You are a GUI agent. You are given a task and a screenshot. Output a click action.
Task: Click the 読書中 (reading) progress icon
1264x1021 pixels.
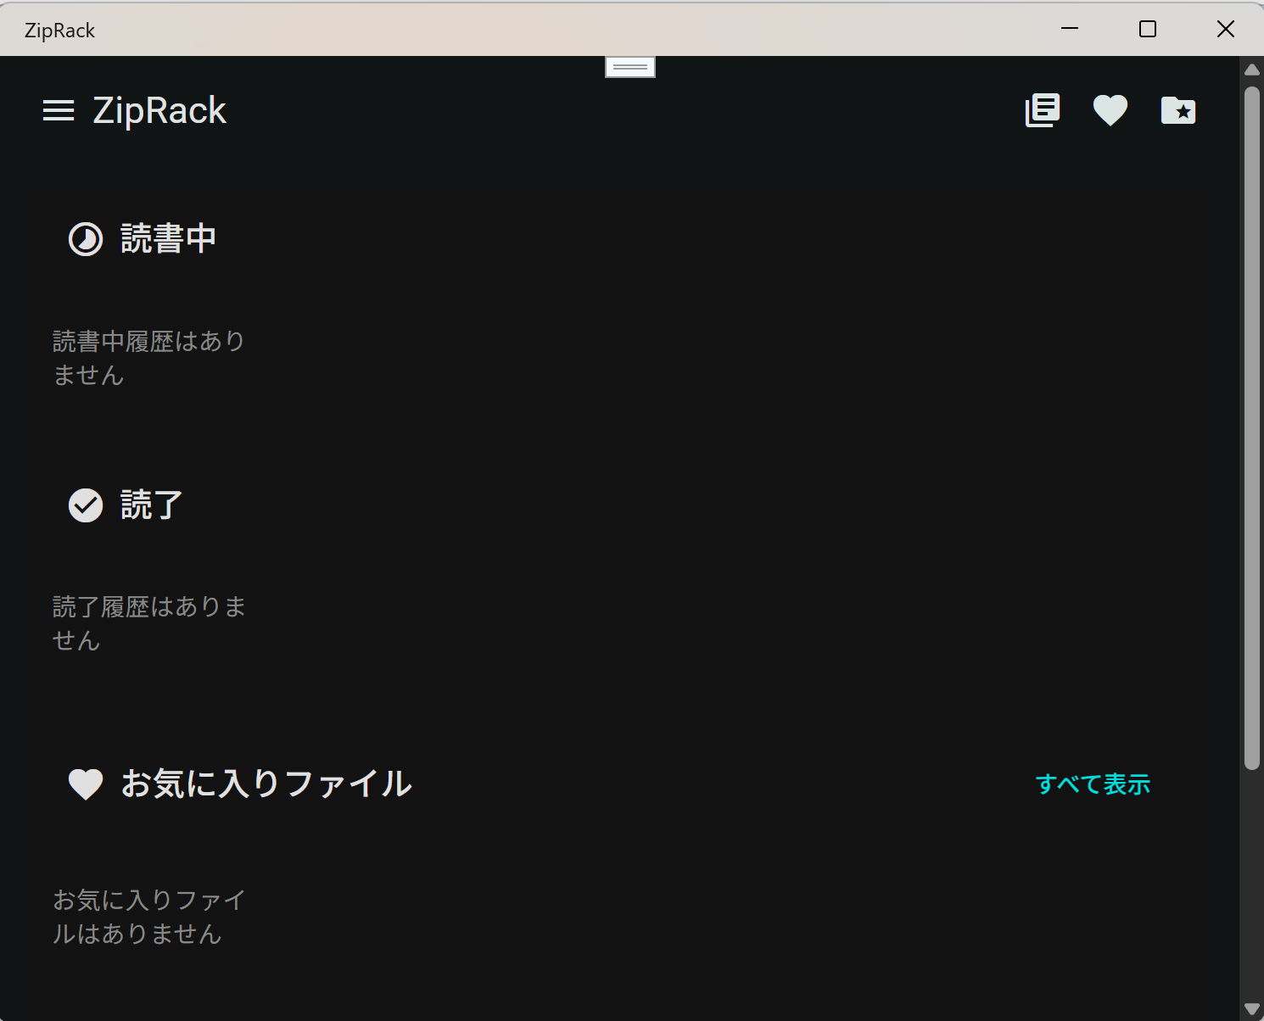(x=85, y=238)
